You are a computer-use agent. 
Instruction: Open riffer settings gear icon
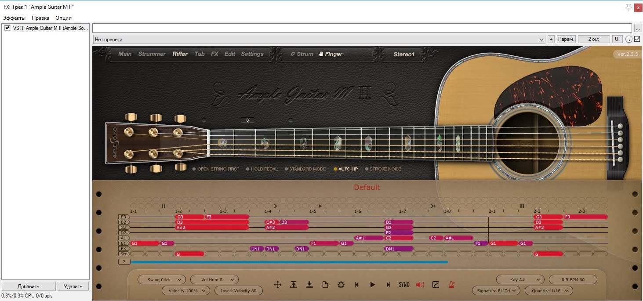(341, 285)
